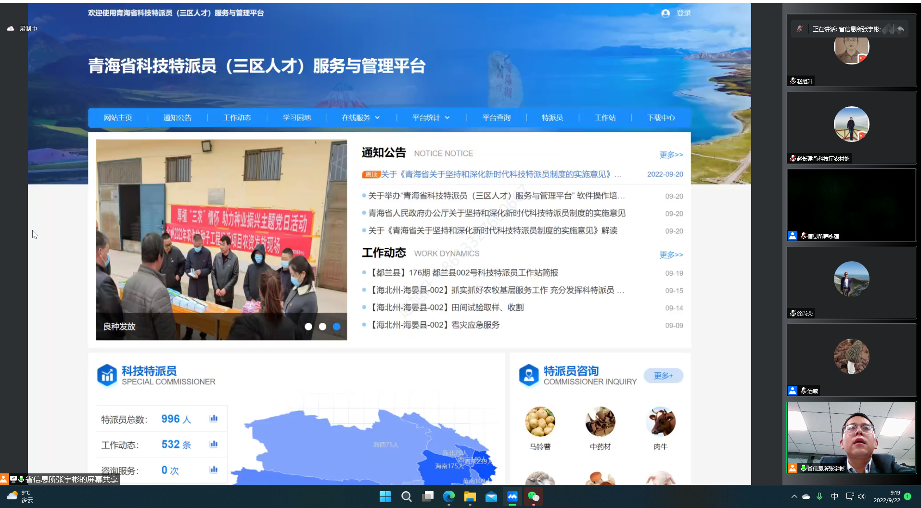Click 更多>> next to 工作动态

(671, 255)
